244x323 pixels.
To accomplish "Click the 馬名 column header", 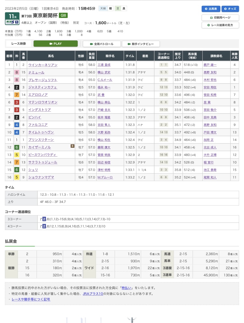I will (x=51, y=56).
